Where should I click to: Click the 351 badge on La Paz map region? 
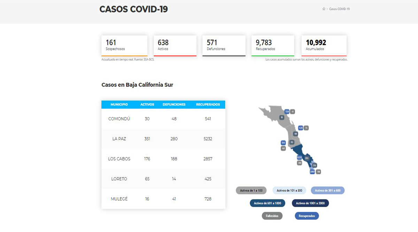307,158
